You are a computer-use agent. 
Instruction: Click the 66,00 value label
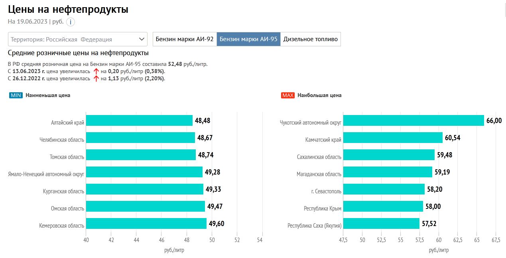tap(494, 121)
